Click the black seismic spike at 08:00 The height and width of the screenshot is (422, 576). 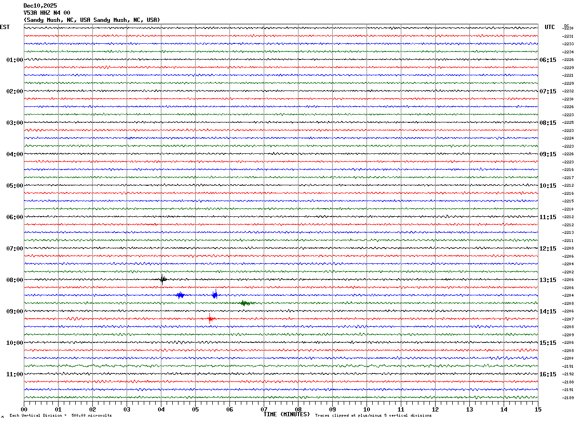(x=163, y=279)
